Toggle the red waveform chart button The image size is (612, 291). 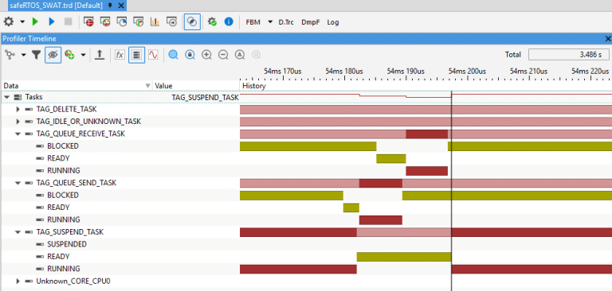click(153, 55)
